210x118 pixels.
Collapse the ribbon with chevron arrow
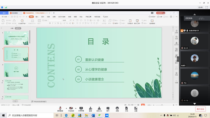pos(177,17)
